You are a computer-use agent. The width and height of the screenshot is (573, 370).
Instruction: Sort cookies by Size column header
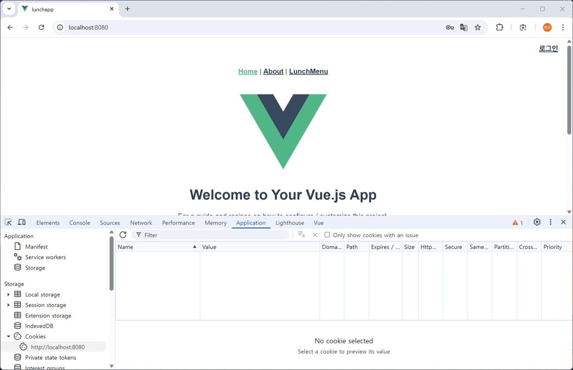tap(410, 247)
